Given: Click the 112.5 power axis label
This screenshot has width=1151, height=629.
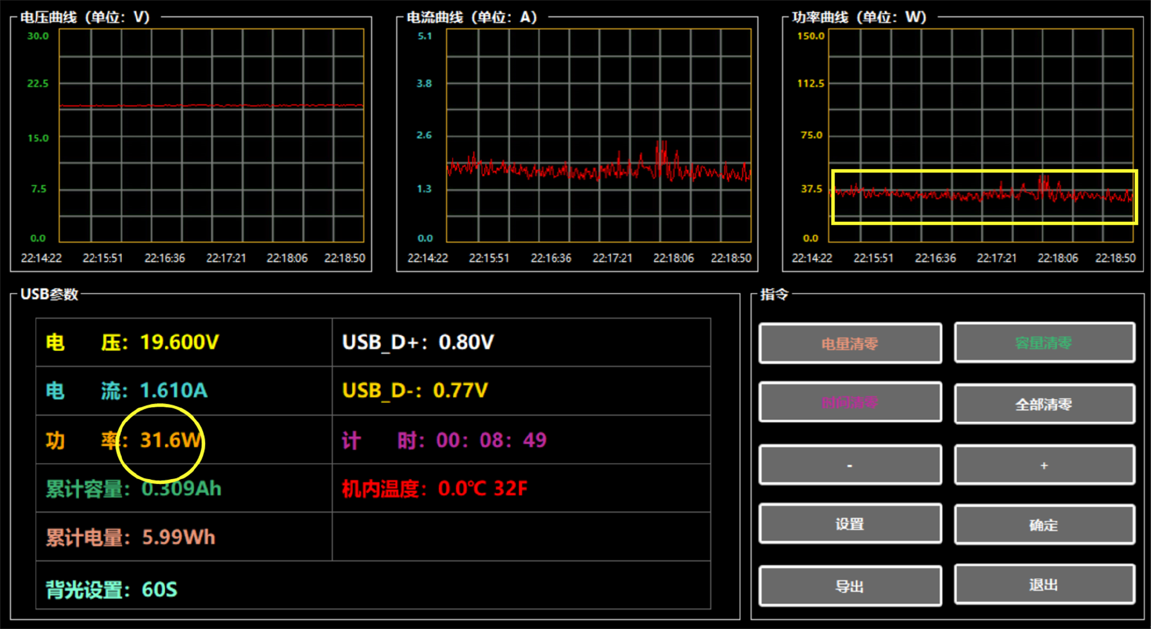Looking at the screenshot, I should (810, 83).
